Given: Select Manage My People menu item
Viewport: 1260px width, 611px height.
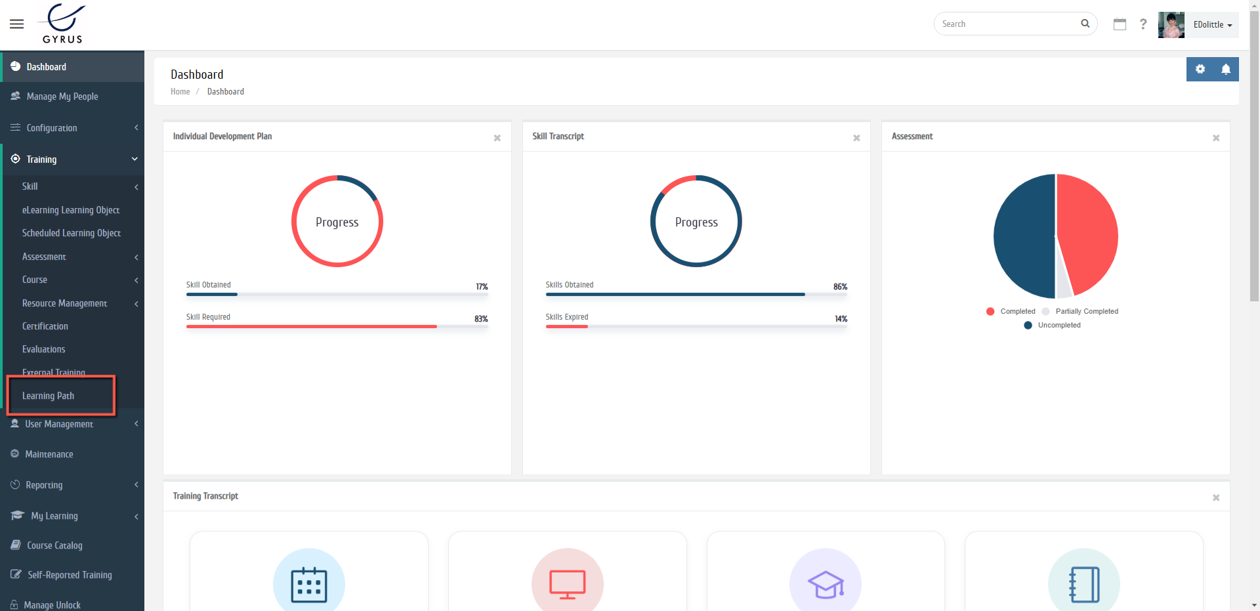Looking at the screenshot, I should (62, 96).
